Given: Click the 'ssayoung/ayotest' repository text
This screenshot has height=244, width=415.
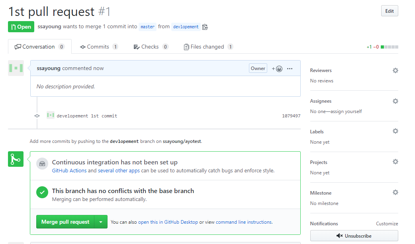Looking at the screenshot, I should [182, 141].
